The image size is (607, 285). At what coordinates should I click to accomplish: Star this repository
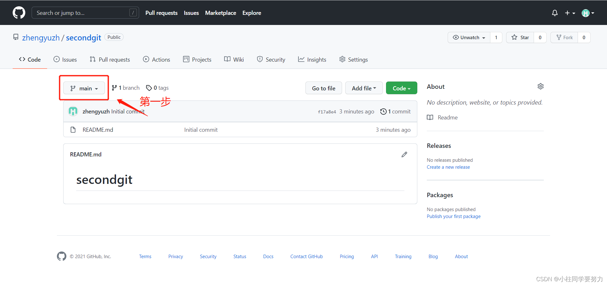click(520, 37)
